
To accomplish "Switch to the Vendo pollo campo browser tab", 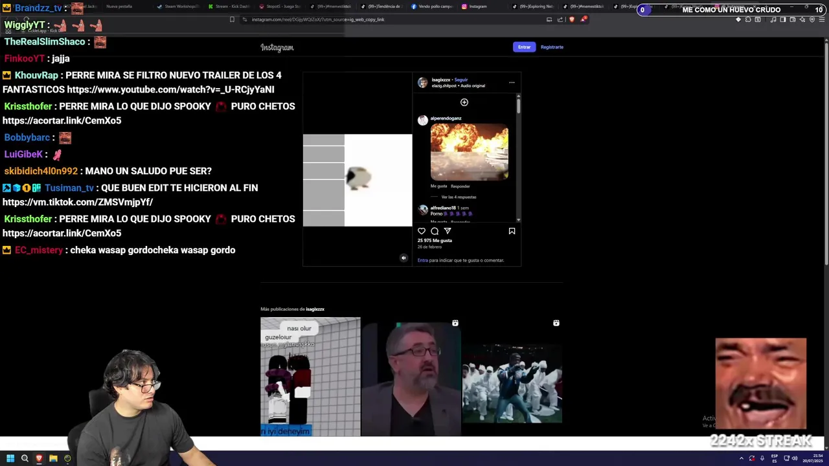I will point(434,6).
